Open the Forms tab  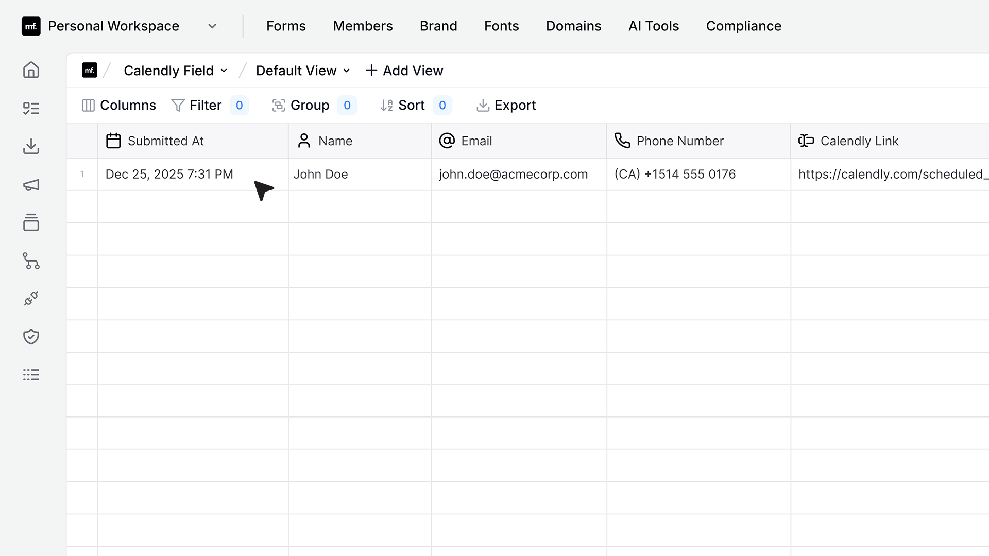tap(286, 26)
